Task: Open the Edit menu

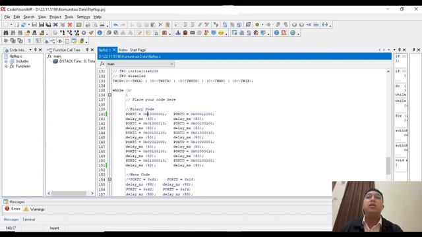Action: tap(16, 17)
